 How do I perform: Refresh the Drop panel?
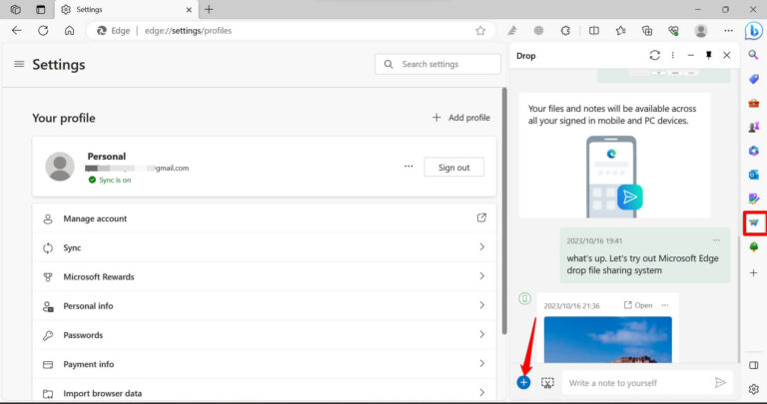pyautogui.click(x=654, y=55)
